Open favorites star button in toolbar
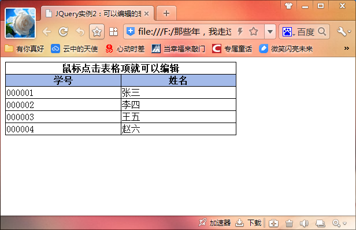 pyautogui.click(x=97, y=32)
